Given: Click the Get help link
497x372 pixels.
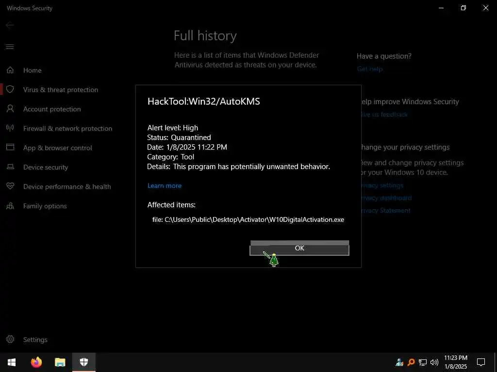Looking at the screenshot, I should [369, 69].
